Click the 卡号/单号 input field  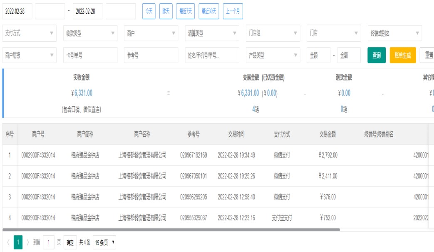click(90, 55)
